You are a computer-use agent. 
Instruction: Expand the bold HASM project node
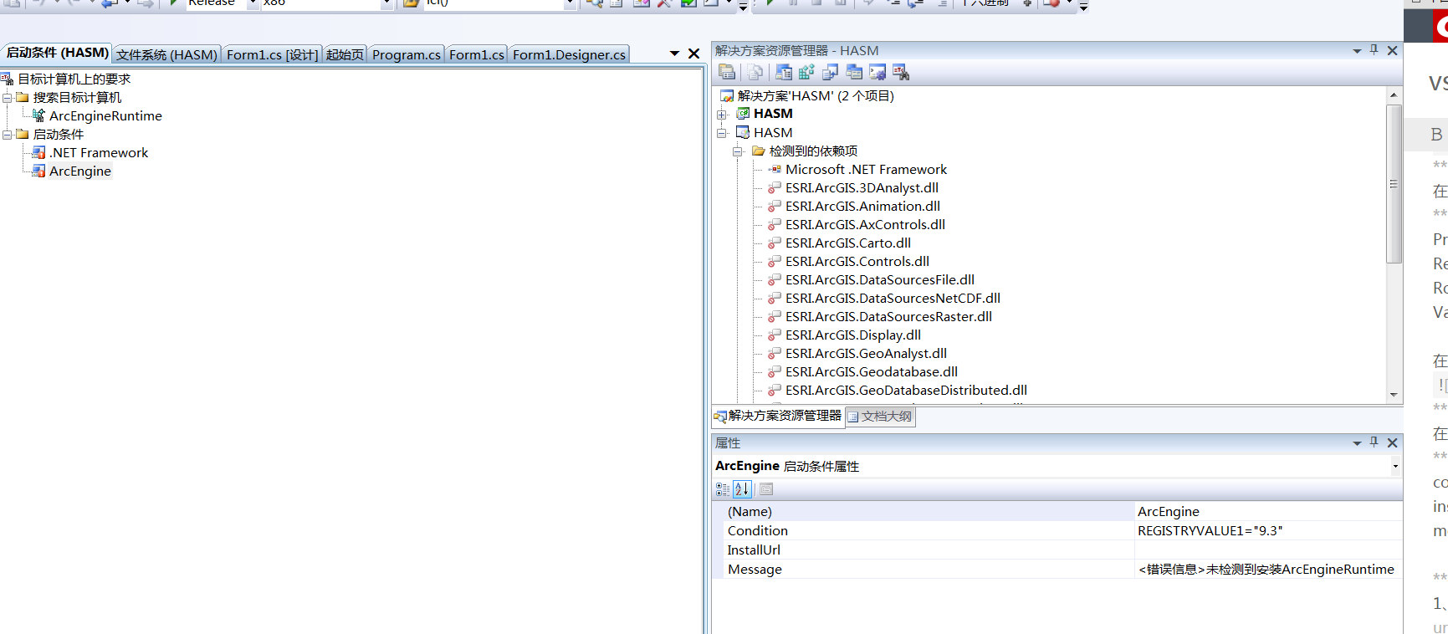pyautogui.click(x=722, y=115)
